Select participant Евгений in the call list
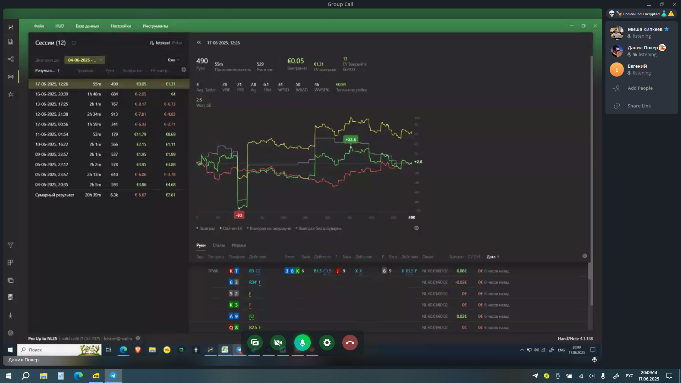The image size is (681, 383). pyautogui.click(x=641, y=70)
